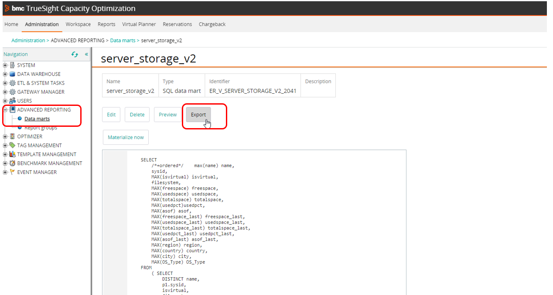Expand the TAG MANAGEMENT tree node
Screen dimensions: 553x295
pyautogui.click(x=5, y=146)
